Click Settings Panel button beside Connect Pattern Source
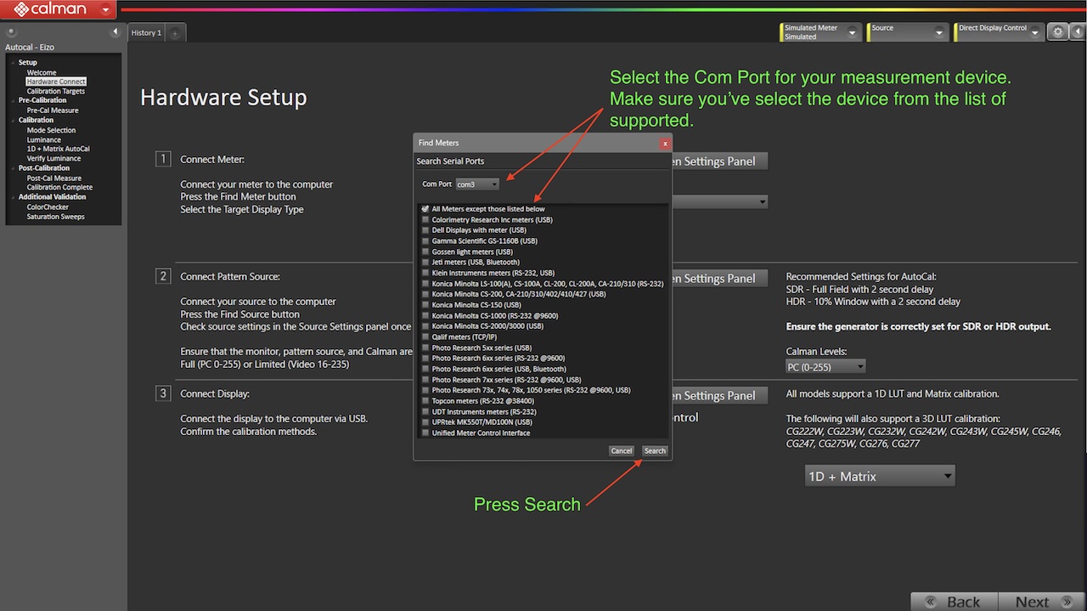This screenshot has height=611, width=1087. point(720,279)
